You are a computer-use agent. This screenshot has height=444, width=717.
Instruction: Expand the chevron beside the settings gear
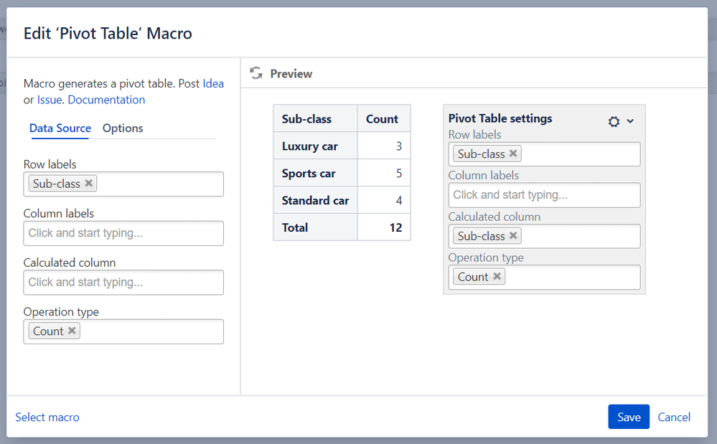coord(630,121)
